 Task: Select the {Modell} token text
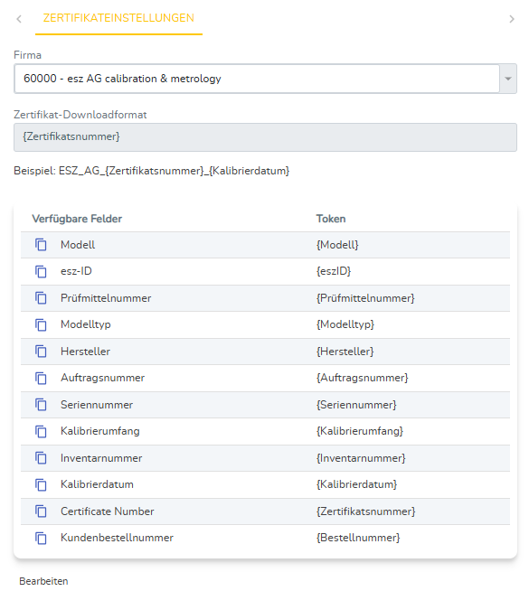pyautogui.click(x=337, y=245)
